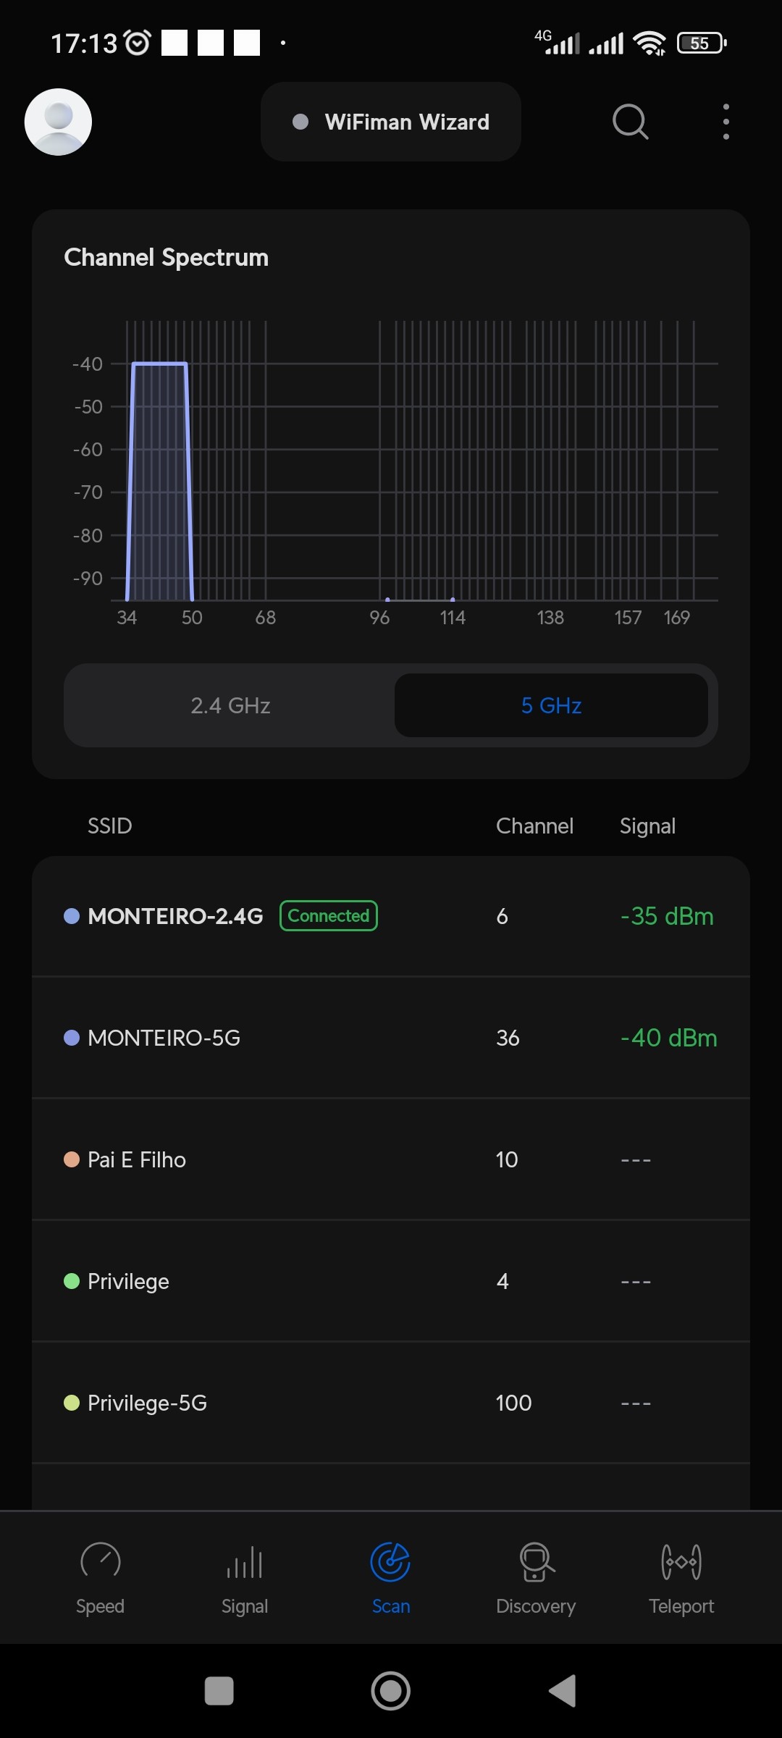Tap the Channel column header
782x1738 pixels.
pos(534,826)
